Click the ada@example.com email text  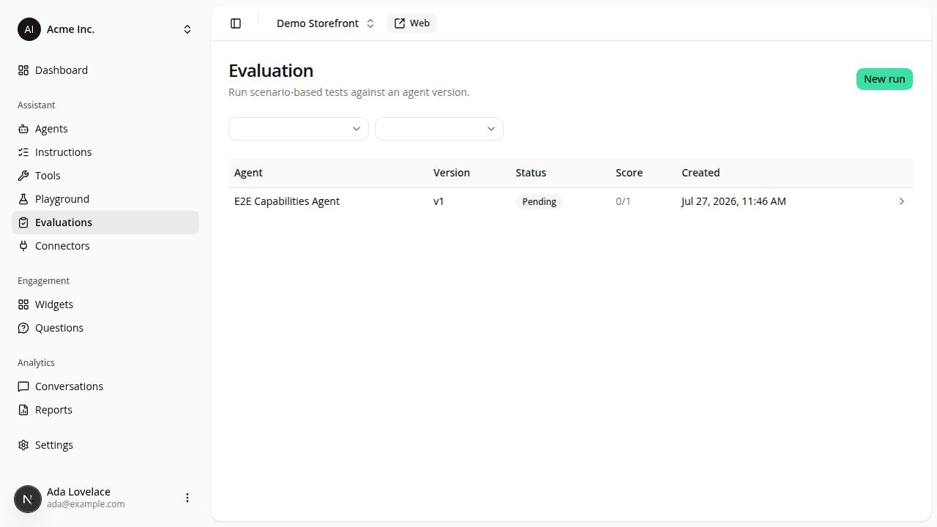pyautogui.click(x=86, y=504)
